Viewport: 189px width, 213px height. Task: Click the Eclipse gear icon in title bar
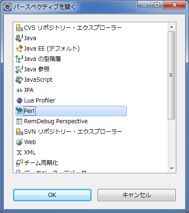[x=8, y=7]
